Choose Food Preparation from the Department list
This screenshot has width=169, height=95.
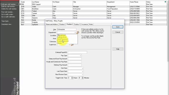point(63,39)
